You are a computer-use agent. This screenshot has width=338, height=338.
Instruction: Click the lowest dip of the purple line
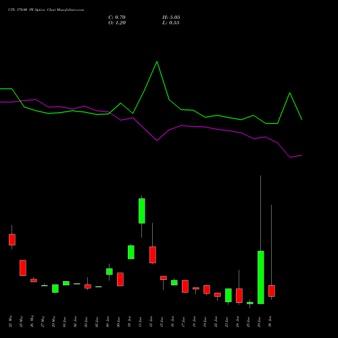coord(290,157)
